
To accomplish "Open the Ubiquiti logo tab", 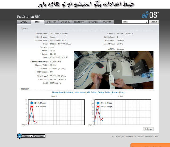I will [x=24, y=22].
